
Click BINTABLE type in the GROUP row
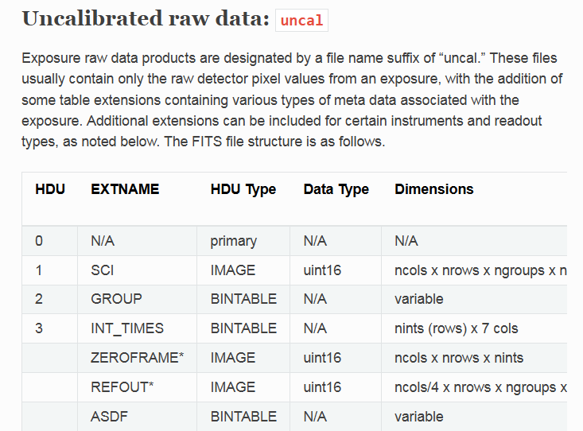click(243, 299)
